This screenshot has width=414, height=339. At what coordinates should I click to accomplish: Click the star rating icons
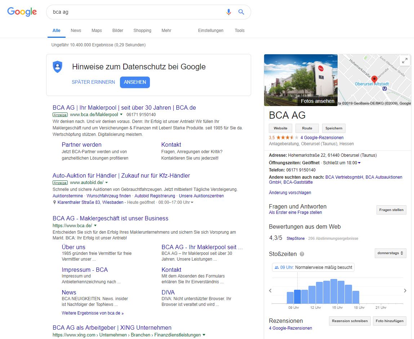287,137
